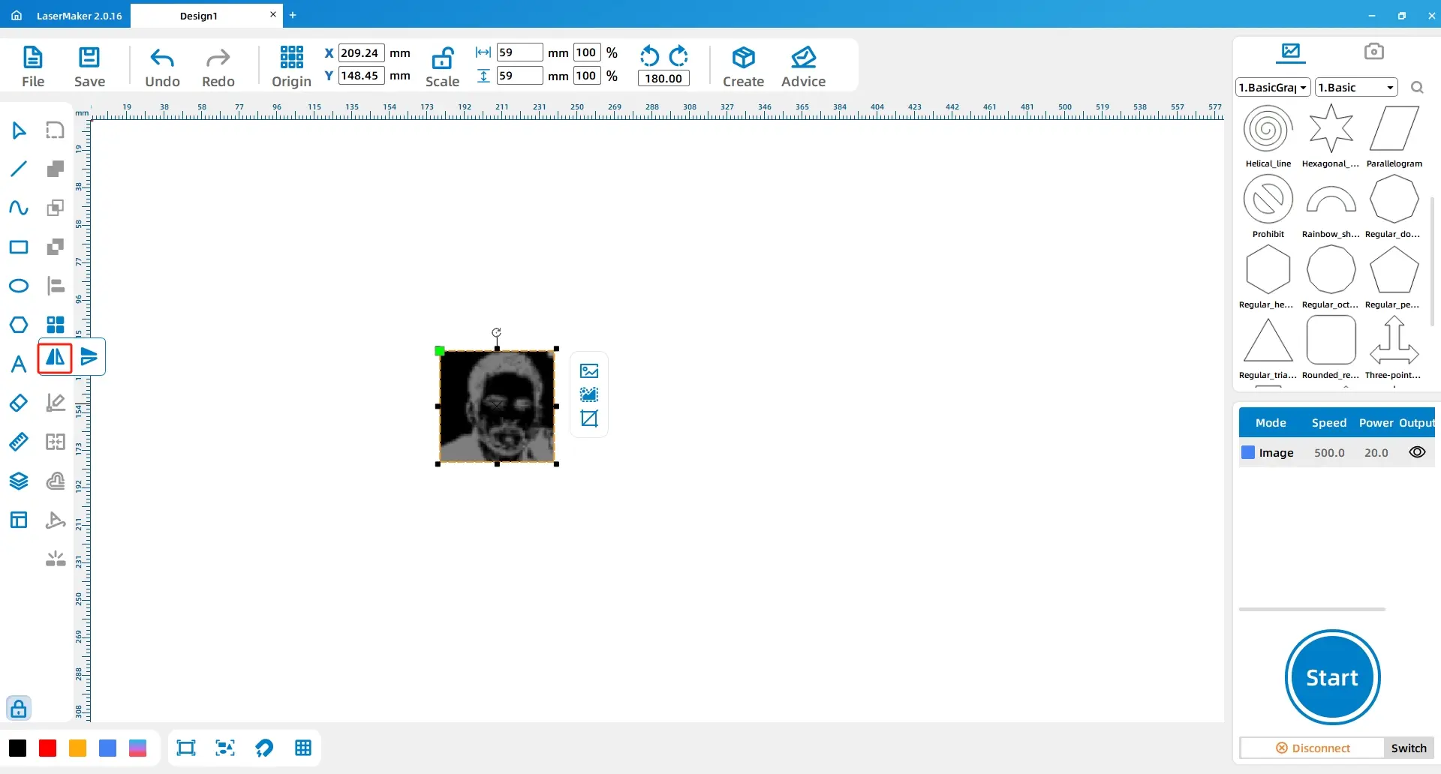Select the Ruler measure tool
The image size is (1441, 774).
19,442
